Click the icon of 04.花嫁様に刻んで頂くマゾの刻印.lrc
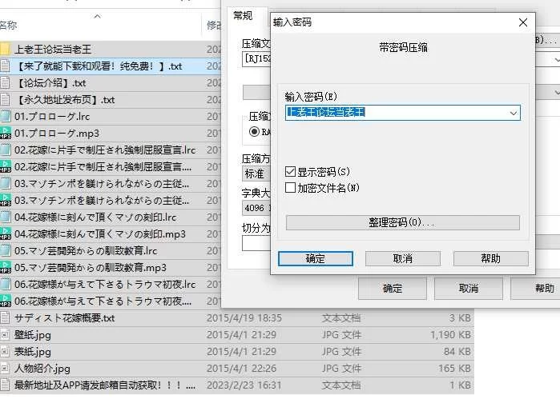This screenshot has width=560, height=399. (5, 217)
